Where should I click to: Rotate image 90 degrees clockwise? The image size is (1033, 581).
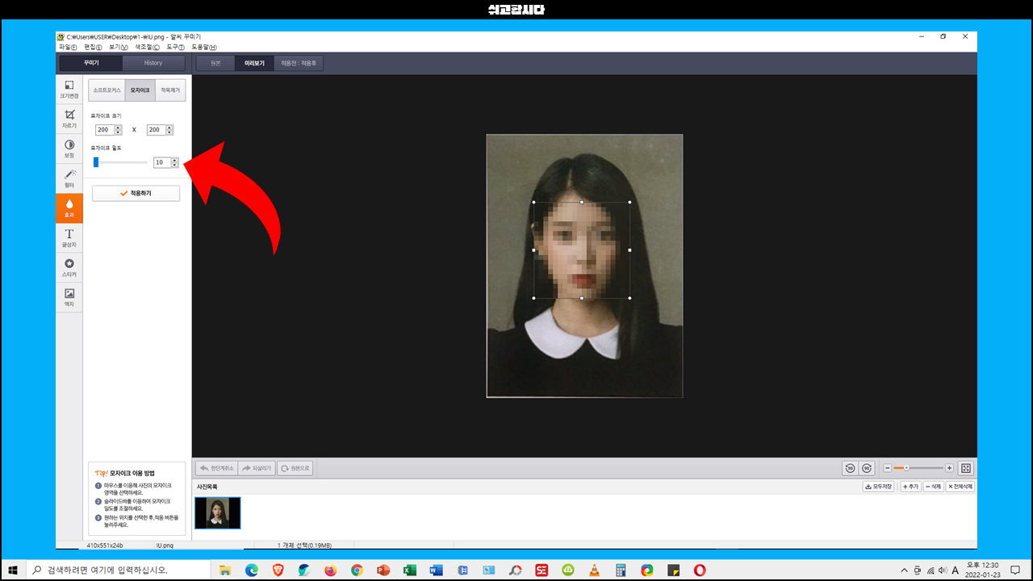coord(867,468)
